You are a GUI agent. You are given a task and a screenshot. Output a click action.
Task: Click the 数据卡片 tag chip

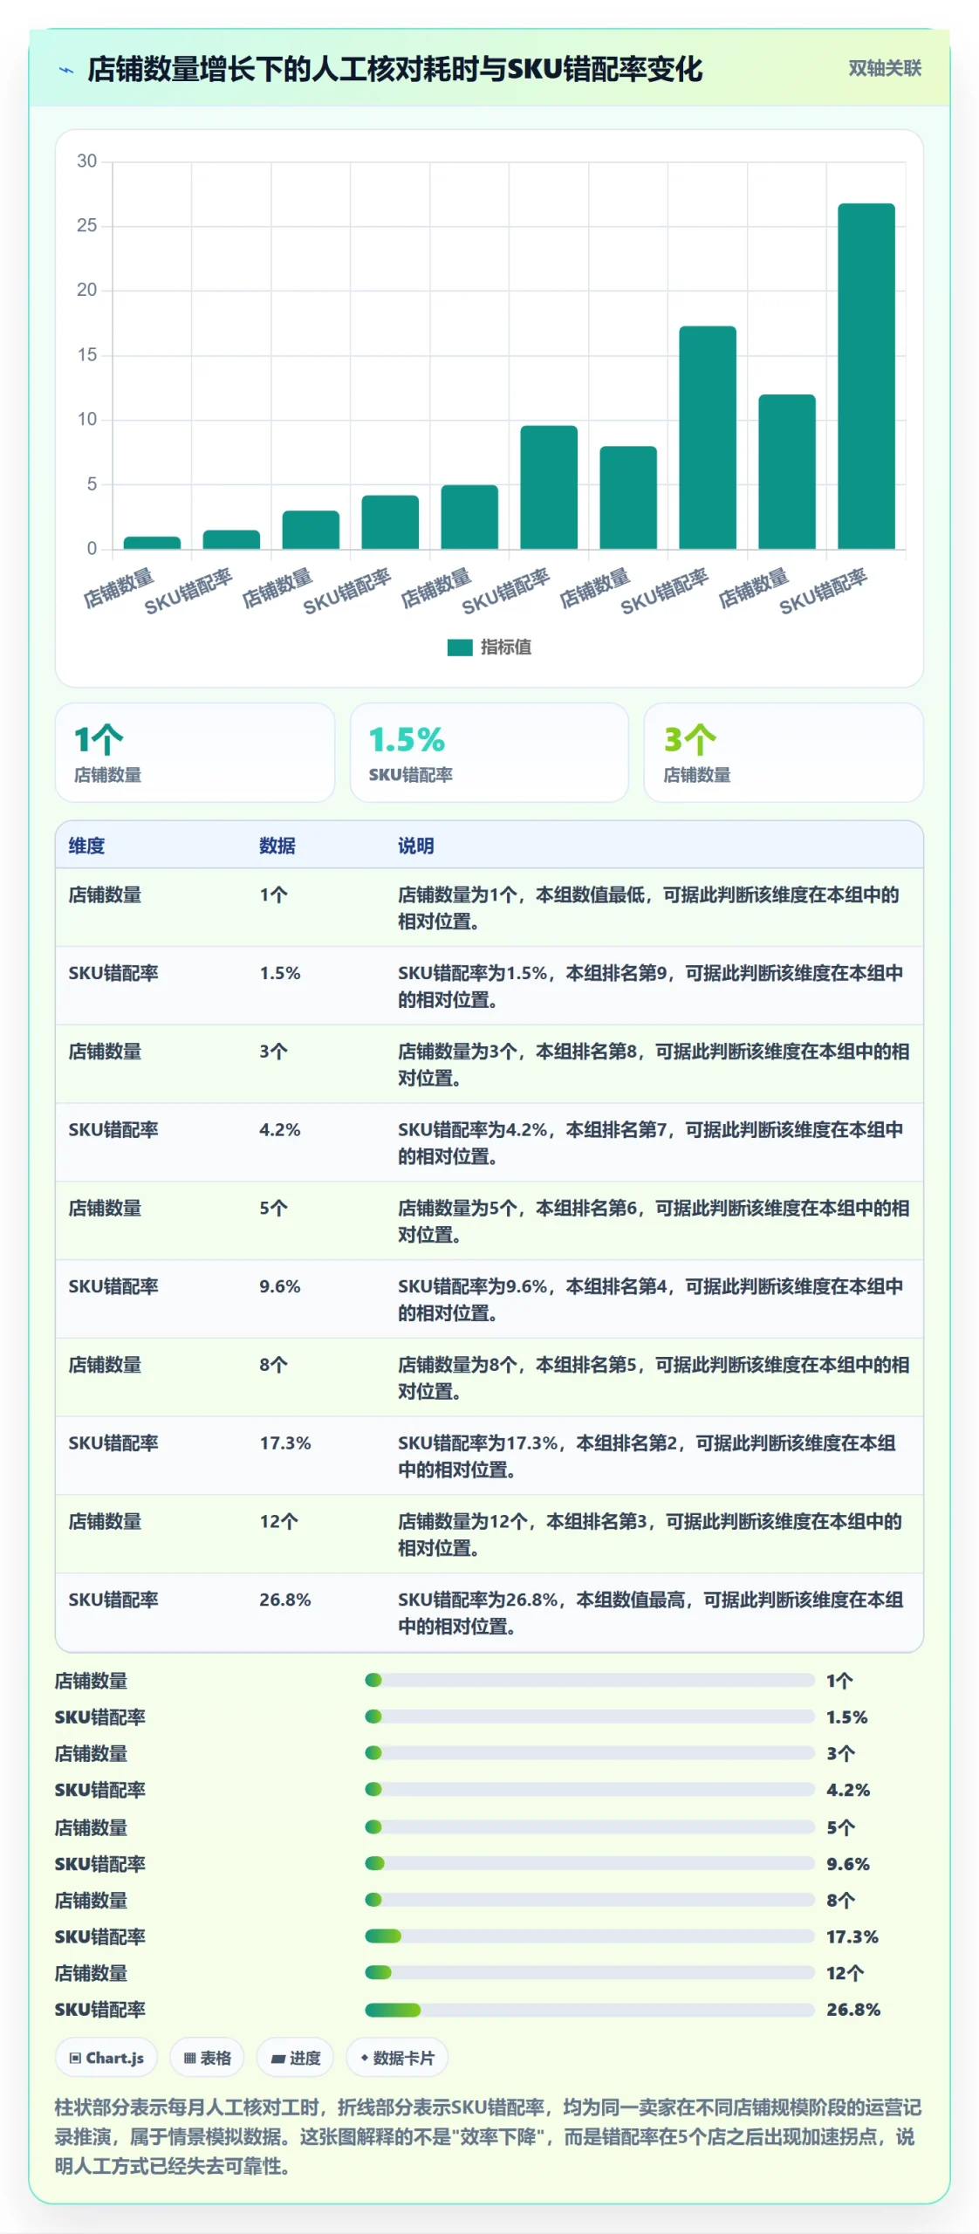tap(397, 2057)
